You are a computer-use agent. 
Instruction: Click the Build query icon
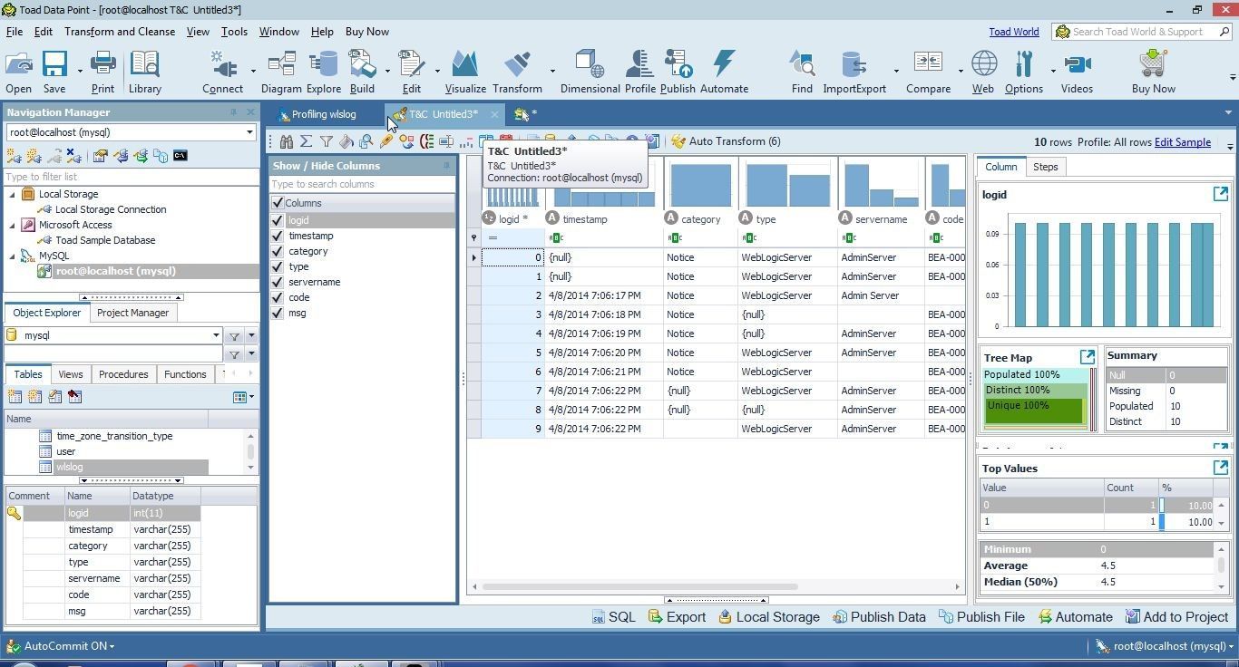click(362, 72)
